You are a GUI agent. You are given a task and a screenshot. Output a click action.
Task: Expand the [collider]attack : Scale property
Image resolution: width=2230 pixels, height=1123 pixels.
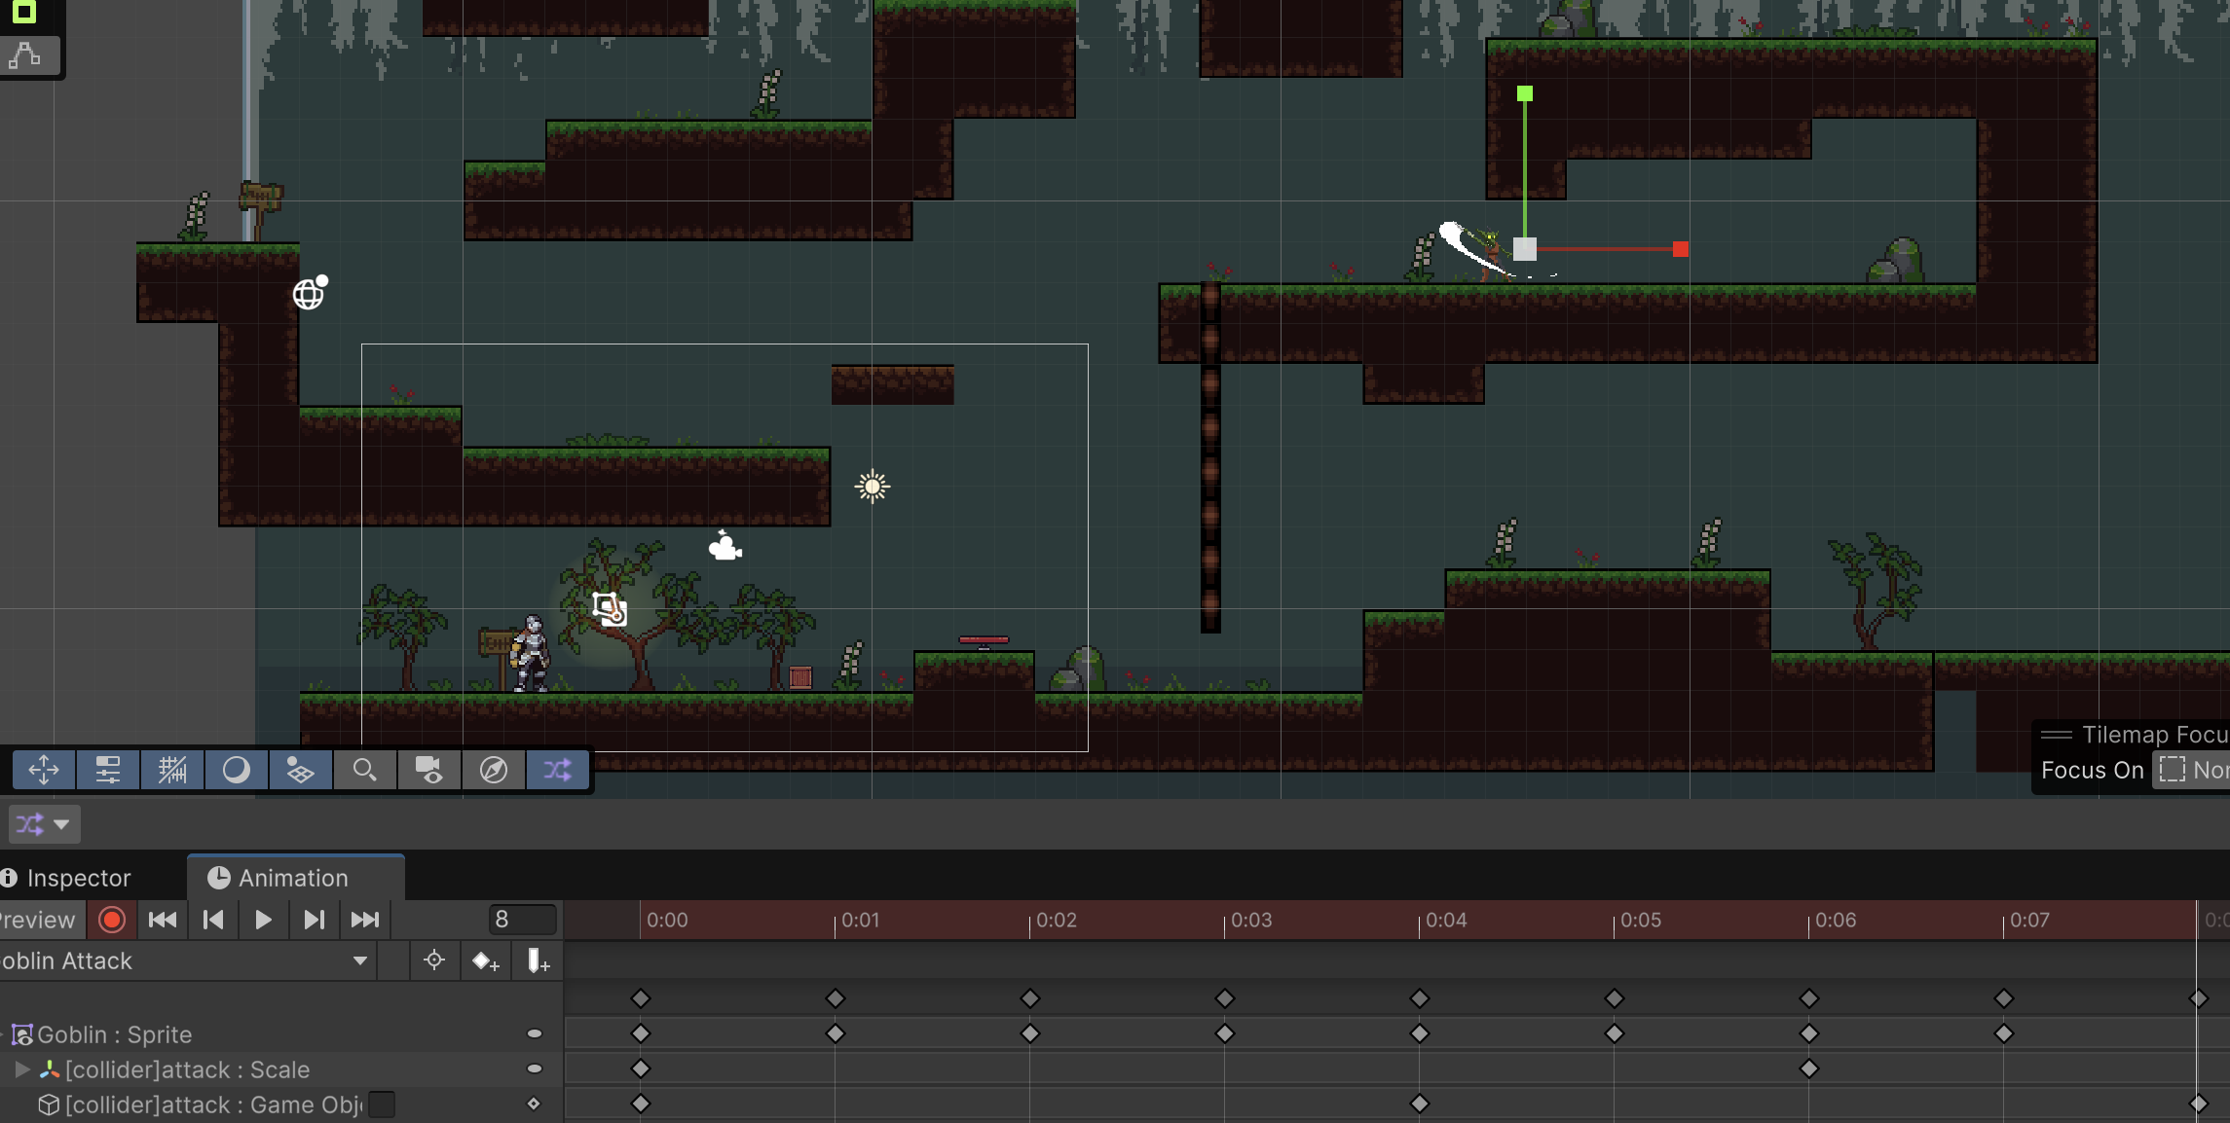coord(21,1069)
